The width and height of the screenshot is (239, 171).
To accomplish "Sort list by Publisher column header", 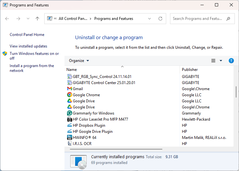I will coord(190,70).
